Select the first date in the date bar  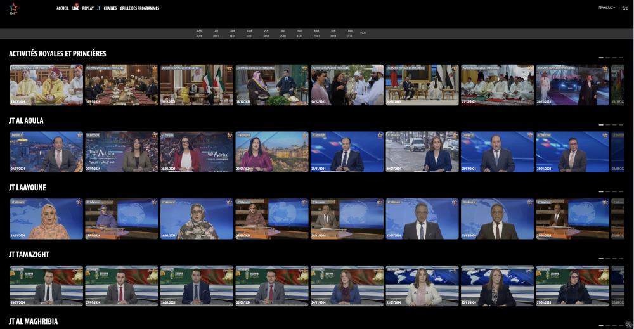pos(199,33)
